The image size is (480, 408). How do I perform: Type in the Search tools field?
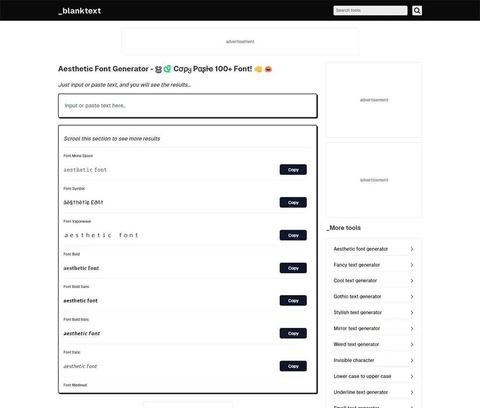pyautogui.click(x=370, y=10)
